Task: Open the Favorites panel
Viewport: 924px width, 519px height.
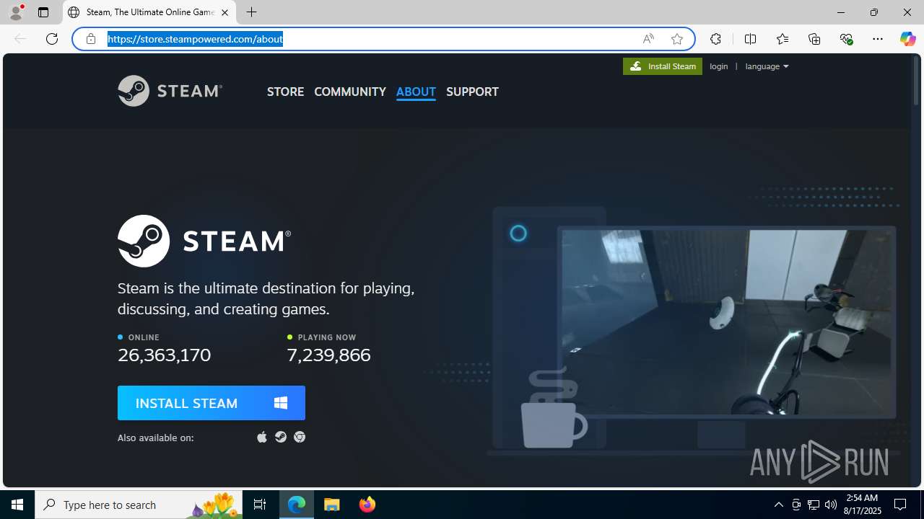Action: tap(783, 39)
